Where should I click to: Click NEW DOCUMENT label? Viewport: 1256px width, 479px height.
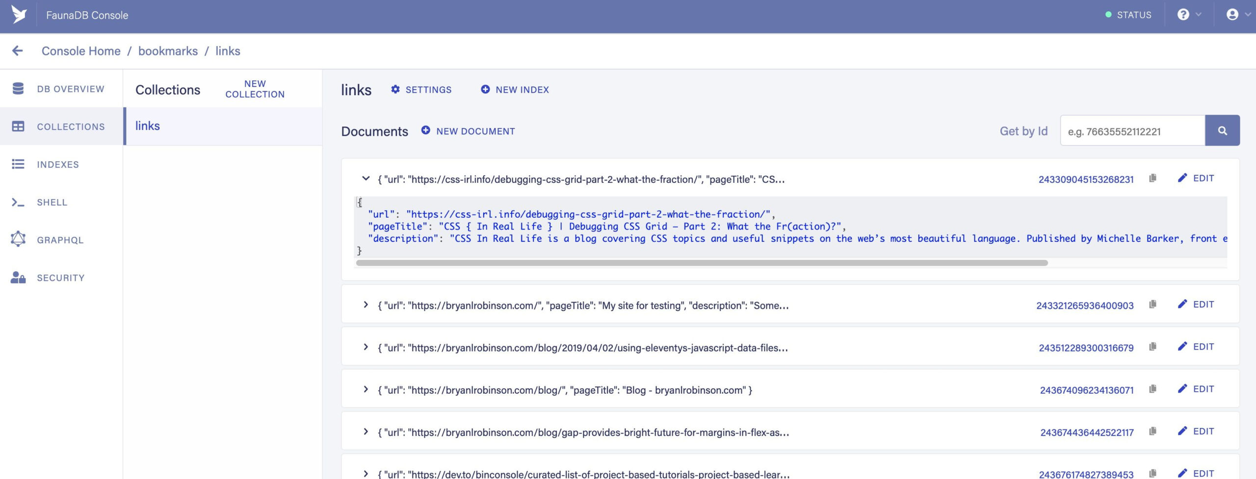[x=475, y=131]
